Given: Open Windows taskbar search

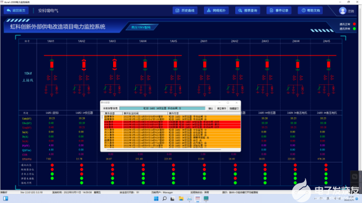Looking at the screenshot, I should click(164, 198).
